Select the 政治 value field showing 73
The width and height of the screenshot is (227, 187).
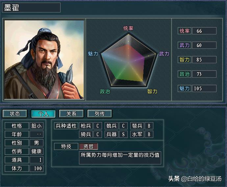204,74
